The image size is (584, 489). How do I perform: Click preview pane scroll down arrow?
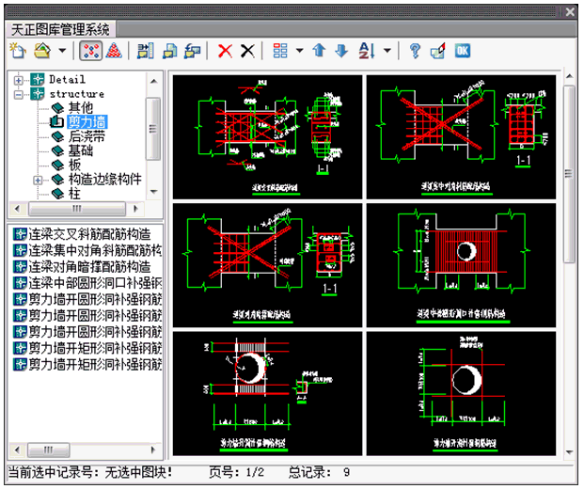point(569,452)
